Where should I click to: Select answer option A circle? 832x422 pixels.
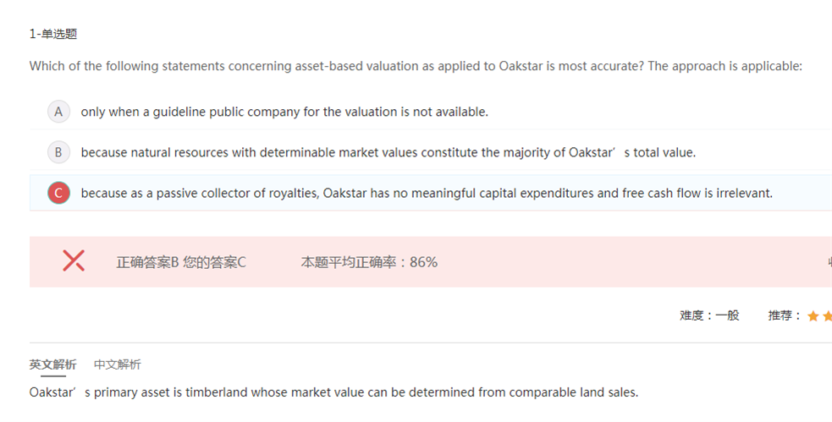(x=58, y=112)
